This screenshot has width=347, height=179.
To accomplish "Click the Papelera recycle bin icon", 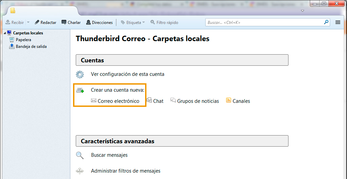I will 12,40.
